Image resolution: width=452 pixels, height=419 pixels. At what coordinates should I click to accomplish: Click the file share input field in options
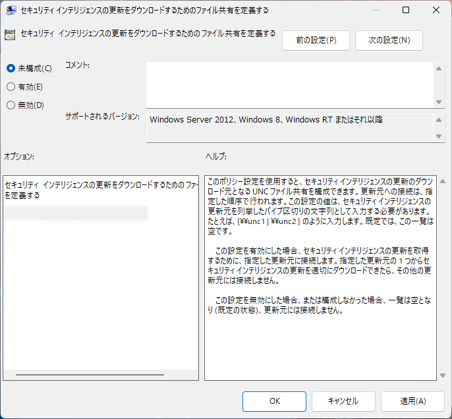(x=76, y=213)
